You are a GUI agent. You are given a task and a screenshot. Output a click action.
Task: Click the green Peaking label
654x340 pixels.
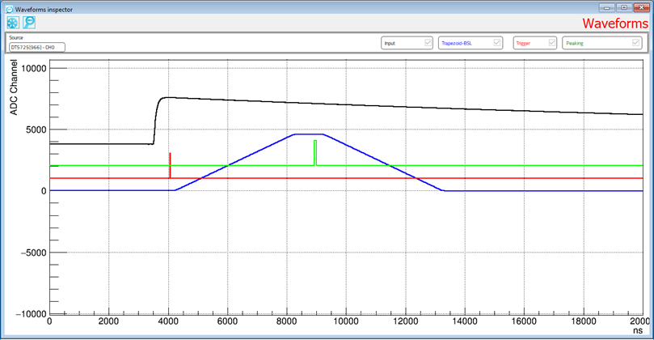(x=575, y=43)
